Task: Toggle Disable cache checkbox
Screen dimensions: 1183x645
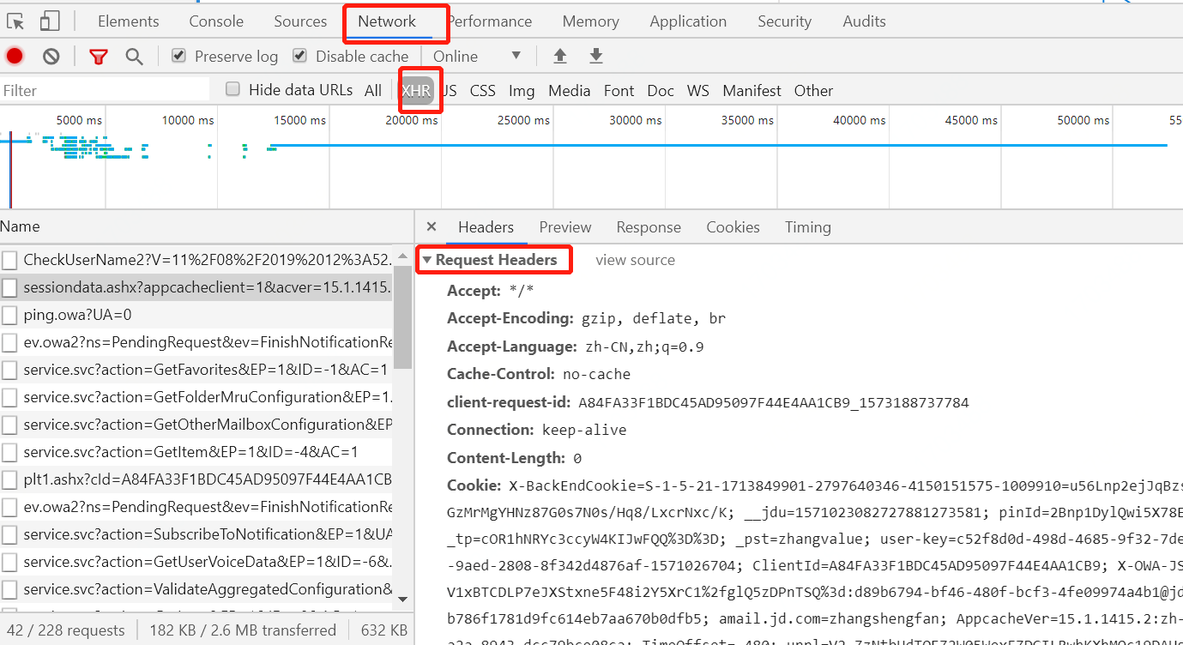Action: point(299,56)
